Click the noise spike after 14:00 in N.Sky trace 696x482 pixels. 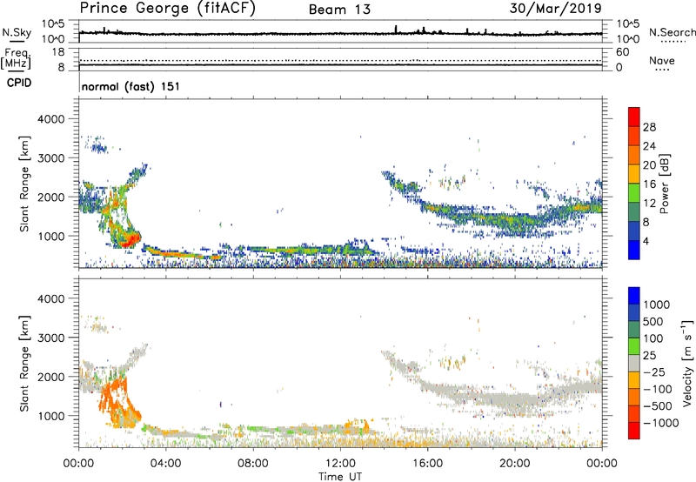[x=396, y=29]
